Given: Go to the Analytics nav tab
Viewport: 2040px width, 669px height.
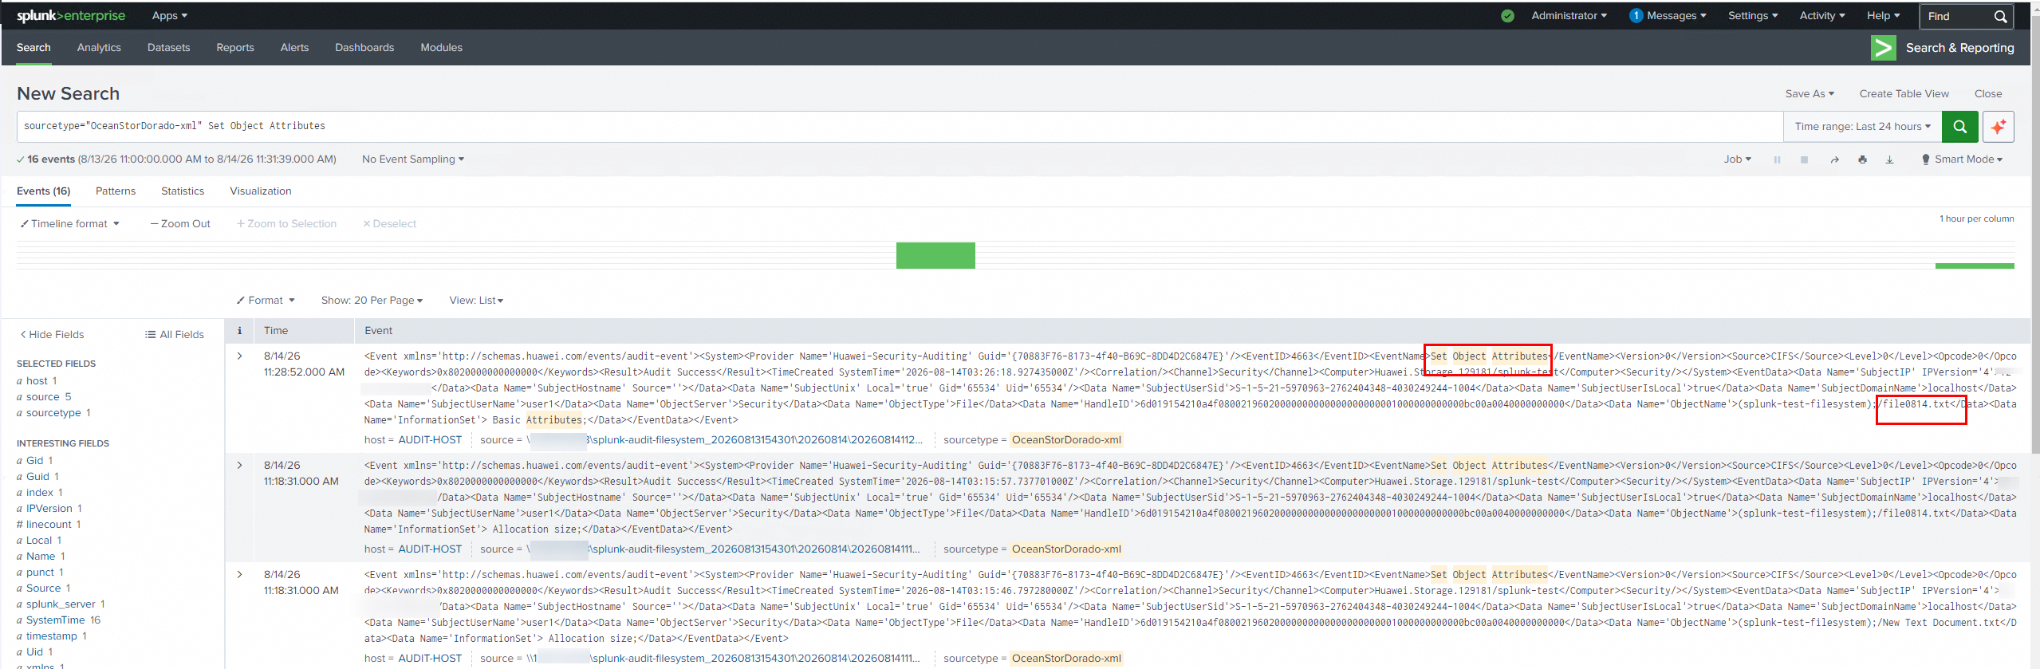Looking at the screenshot, I should click(99, 48).
